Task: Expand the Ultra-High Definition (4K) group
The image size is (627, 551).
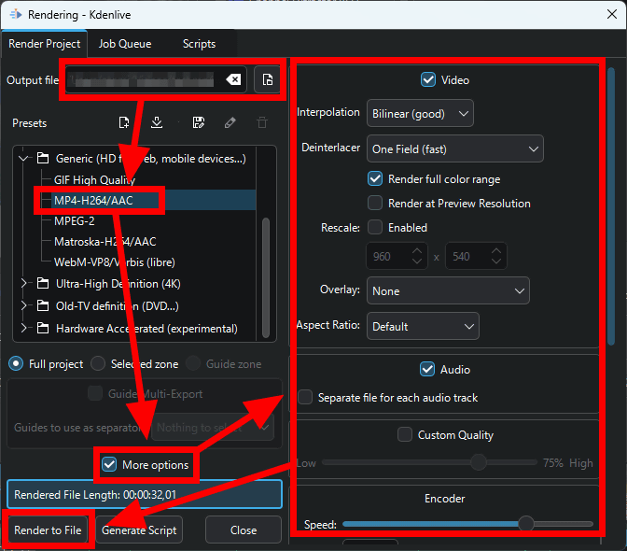Action: coord(24,283)
